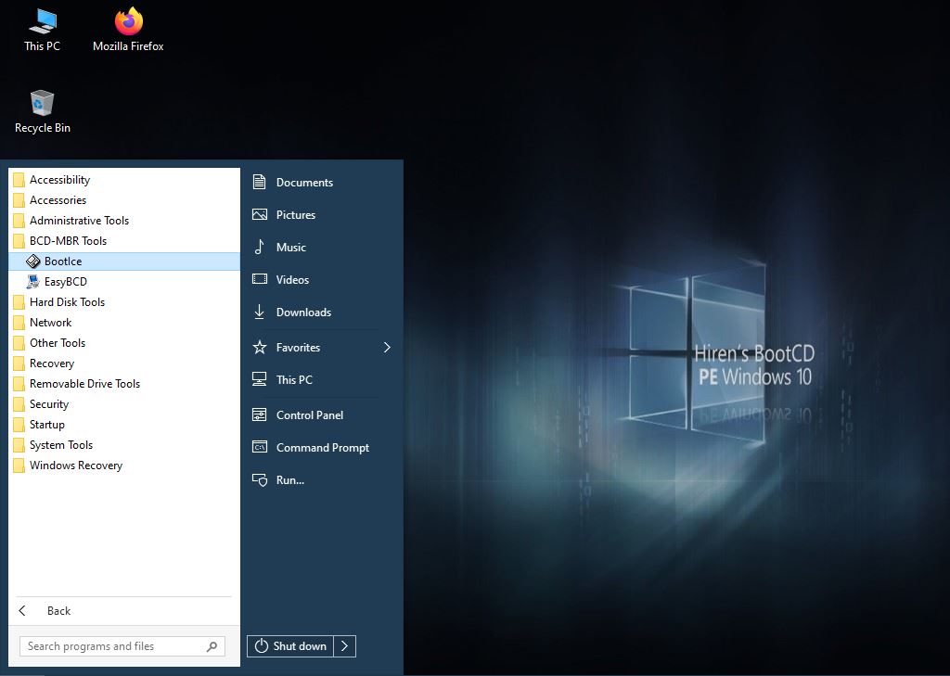Click the Shut down button

tap(290, 646)
